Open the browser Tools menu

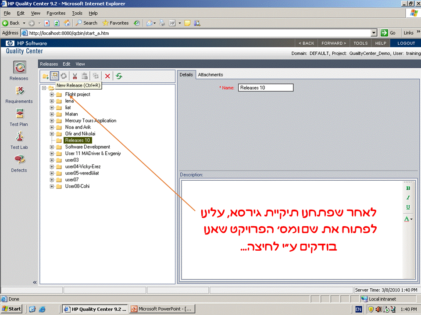click(77, 13)
